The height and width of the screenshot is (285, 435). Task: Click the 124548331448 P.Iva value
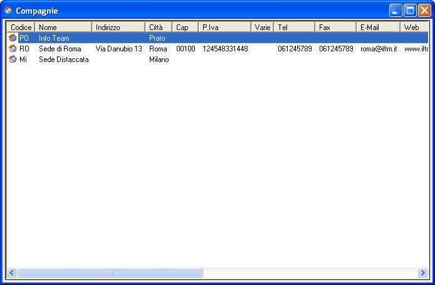[x=225, y=49]
